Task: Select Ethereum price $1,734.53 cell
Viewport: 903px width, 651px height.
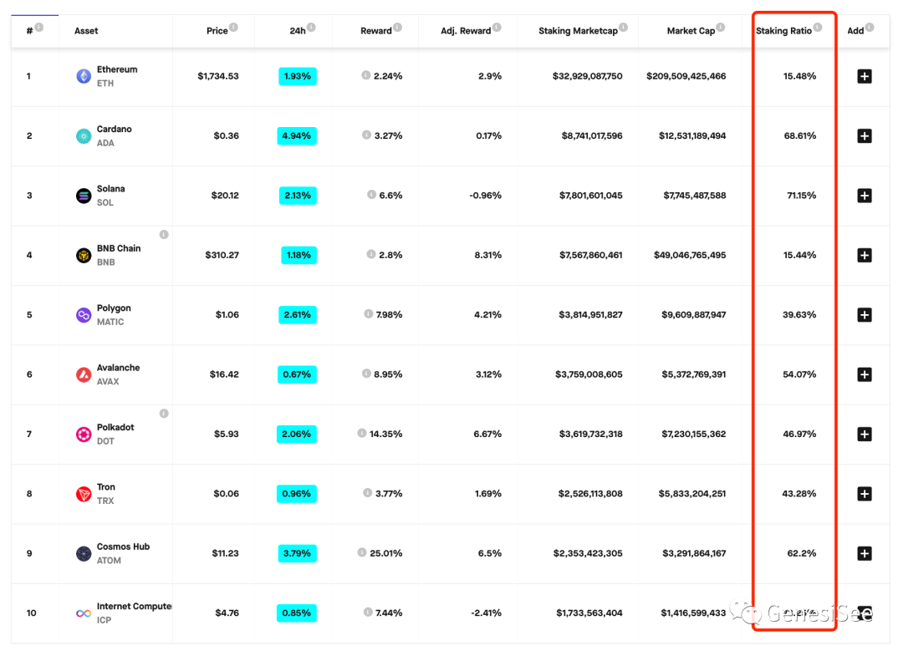Action: point(217,76)
